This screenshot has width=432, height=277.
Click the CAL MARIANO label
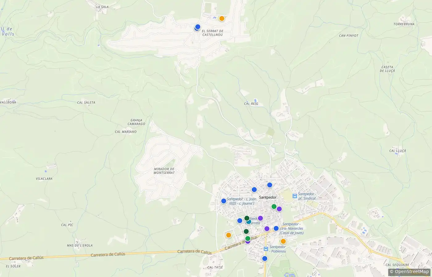(126, 132)
